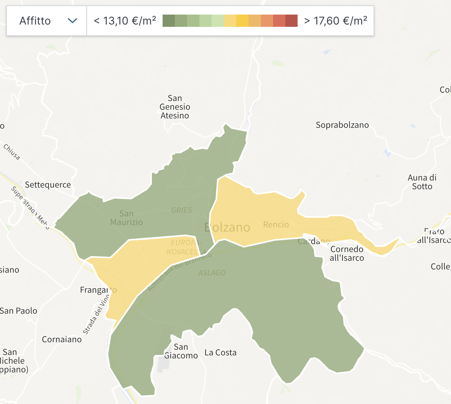This screenshot has height=404, width=451.
Task: Click the Rencio zone label
Action: (276, 225)
